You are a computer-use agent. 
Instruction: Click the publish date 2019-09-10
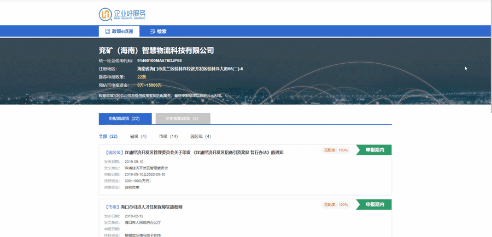coord(134,162)
